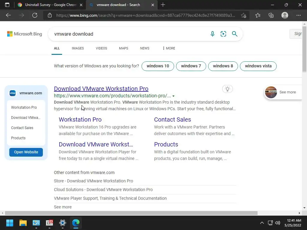Open the Collections panel
This screenshot has height=230, width=307.
point(271,15)
